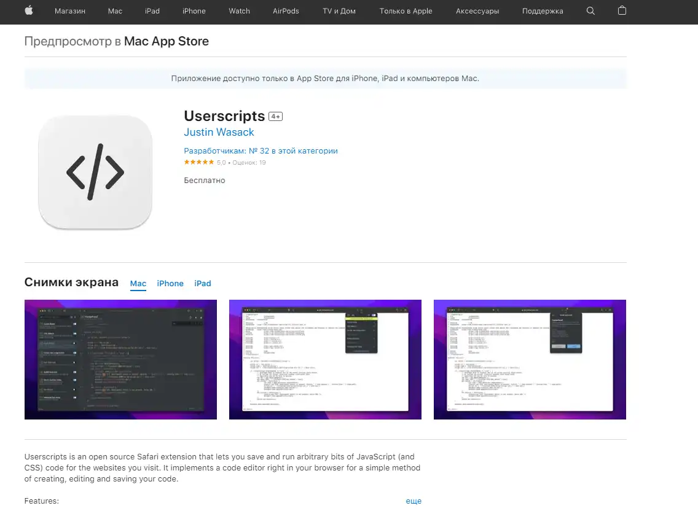Viewport: 698px width, 511px height.
Task: Expand description with the еще link
Action: click(x=414, y=501)
